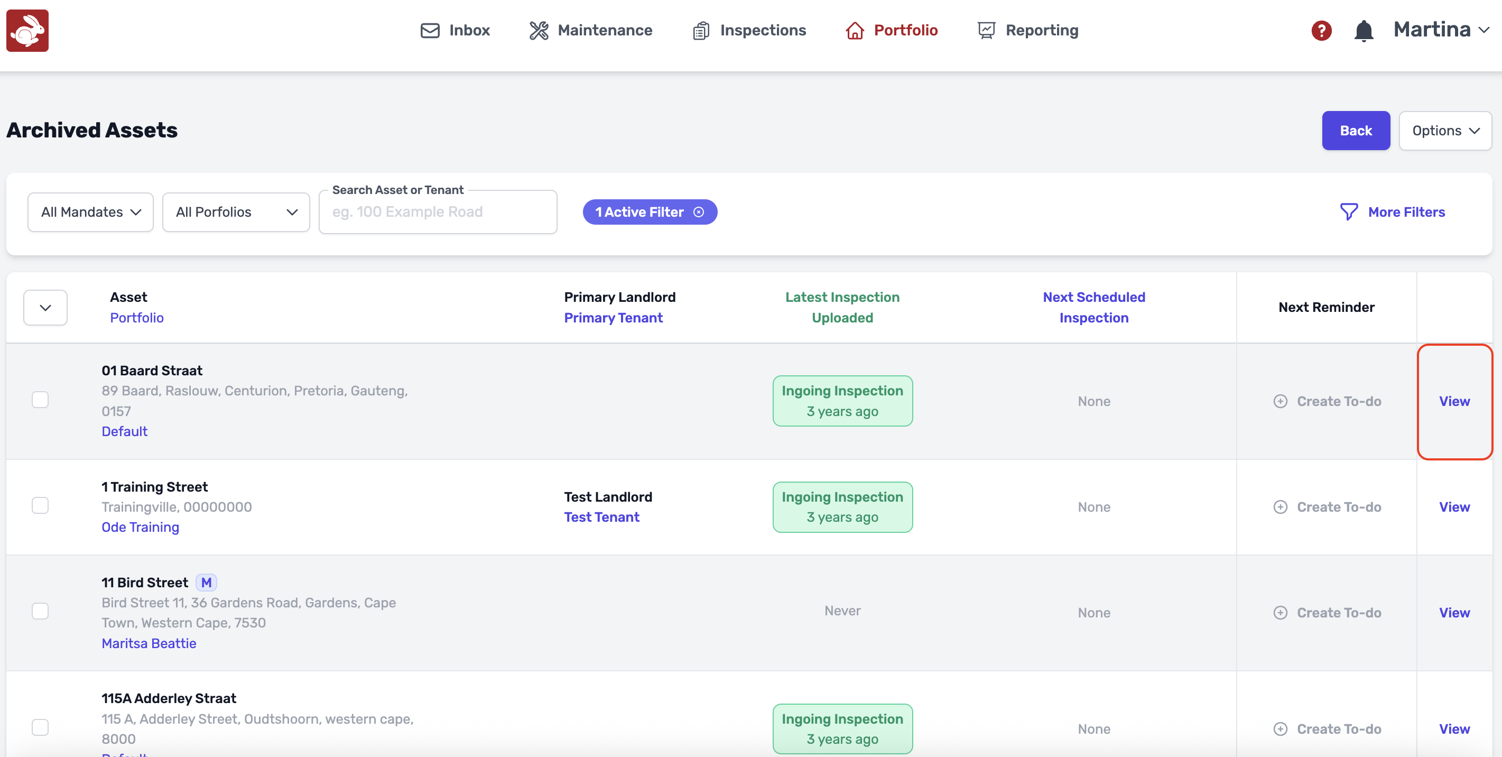The image size is (1502, 757).
Task: Click plus icon for 11 Bird Street to-do
Action: [1280, 612]
